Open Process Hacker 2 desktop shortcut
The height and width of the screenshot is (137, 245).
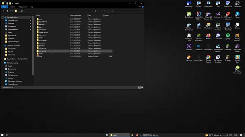pos(218,27)
